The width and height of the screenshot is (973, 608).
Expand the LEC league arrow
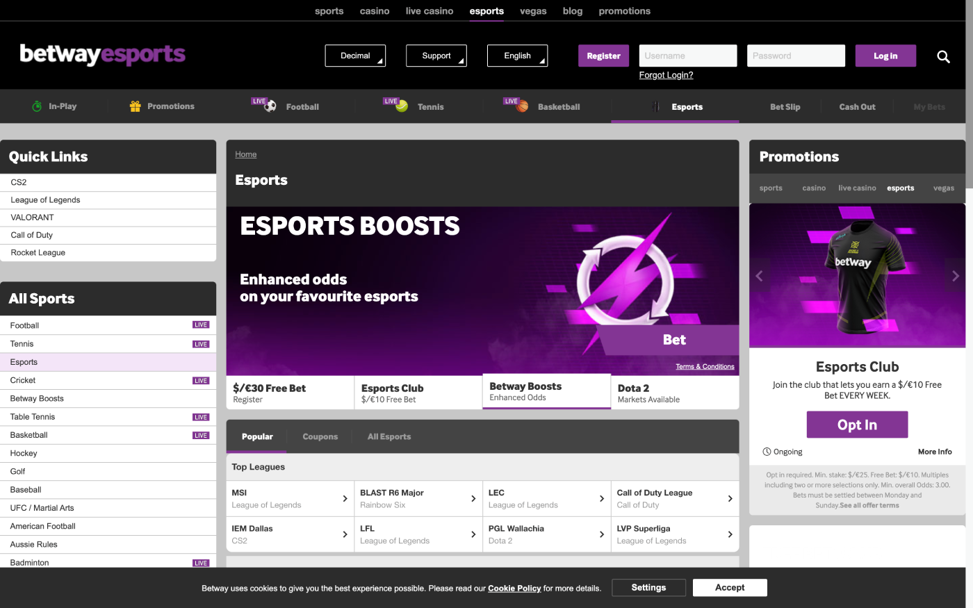point(602,499)
